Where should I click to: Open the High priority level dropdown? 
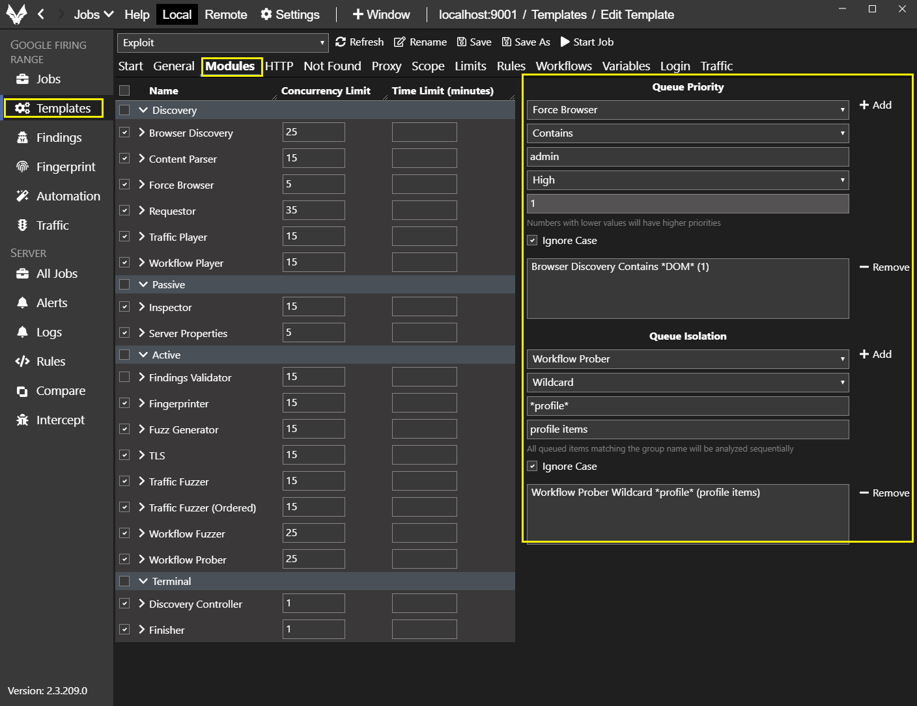click(687, 180)
